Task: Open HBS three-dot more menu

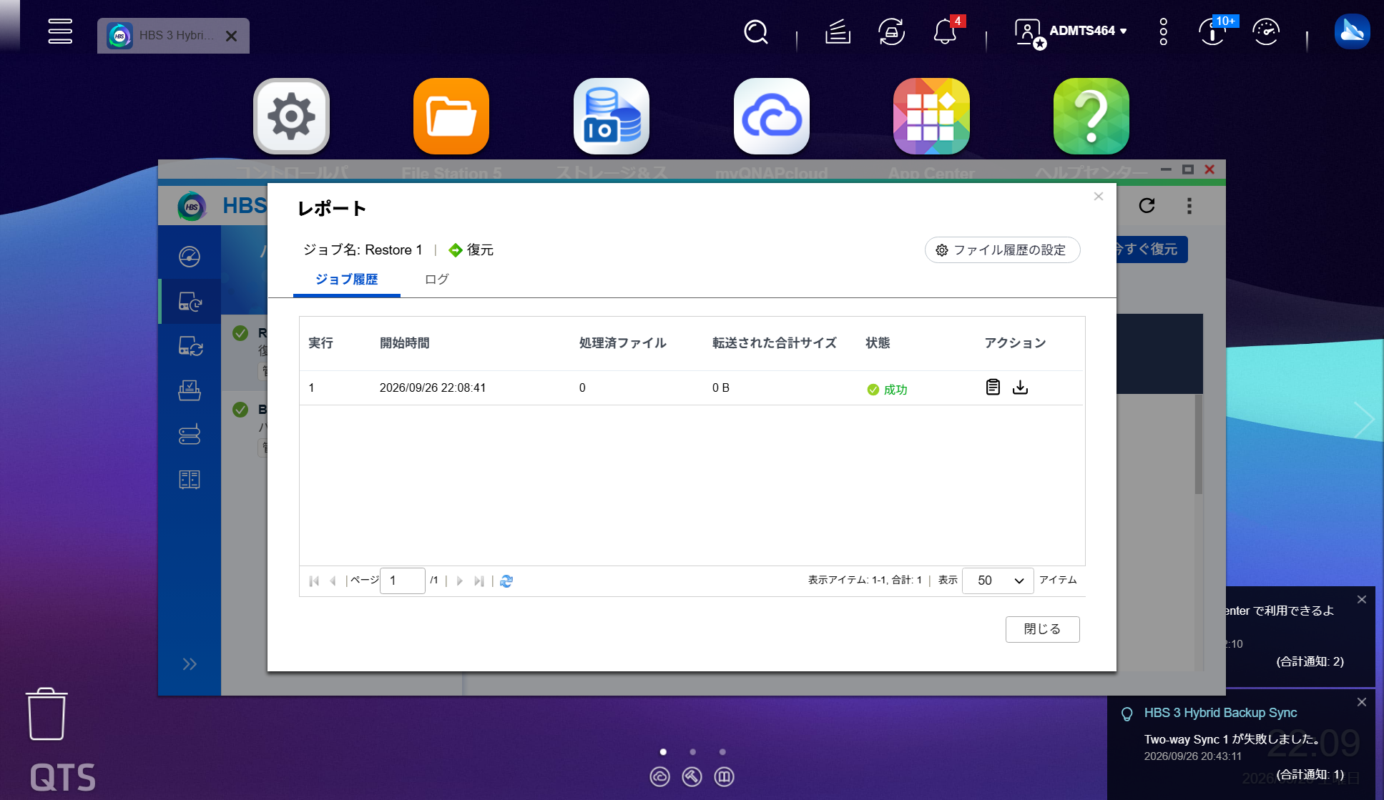Action: [x=1189, y=206]
